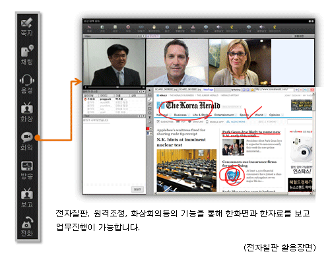Click the chat send button below text area
Viewport: 330px width, 258px height.
point(137,189)
